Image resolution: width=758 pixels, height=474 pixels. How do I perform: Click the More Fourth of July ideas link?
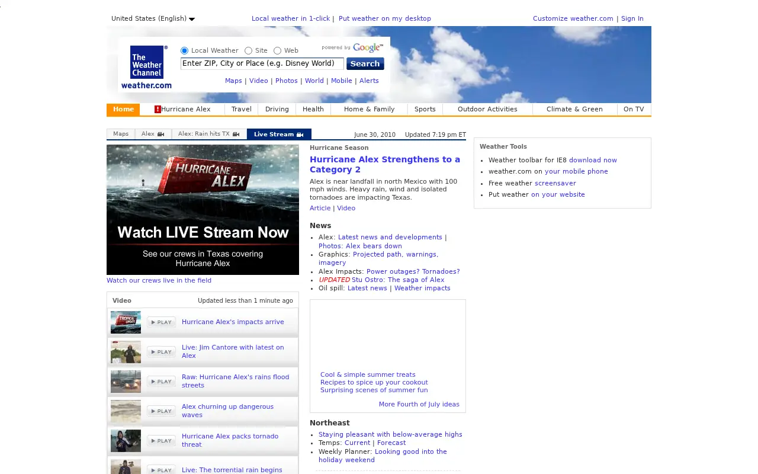419,404
